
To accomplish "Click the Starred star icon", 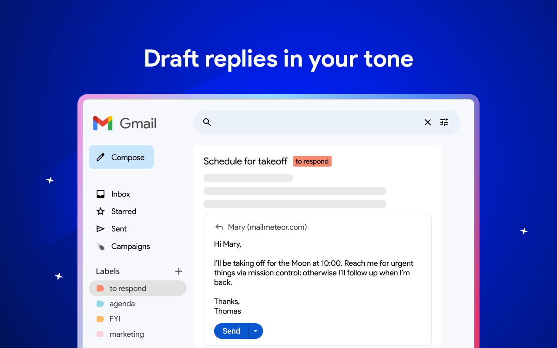I will click(101, 211).
